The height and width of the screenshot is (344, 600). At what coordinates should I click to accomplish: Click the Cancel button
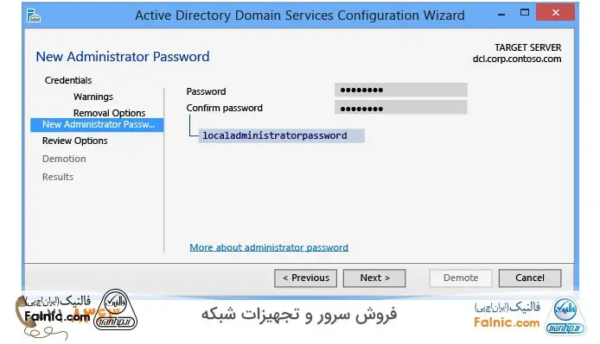pos(530,278)
